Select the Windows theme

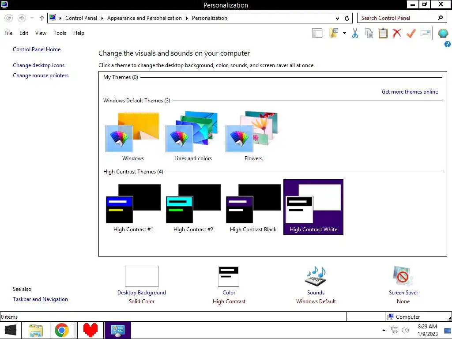click(x=133, y=136)
